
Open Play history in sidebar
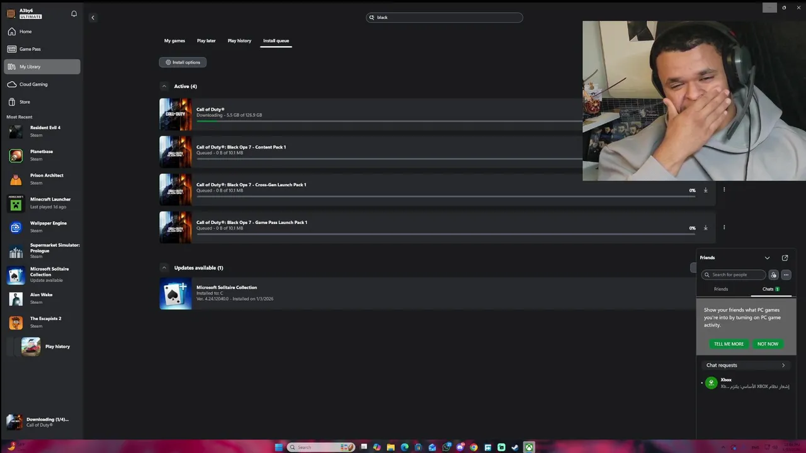(42, 347)
